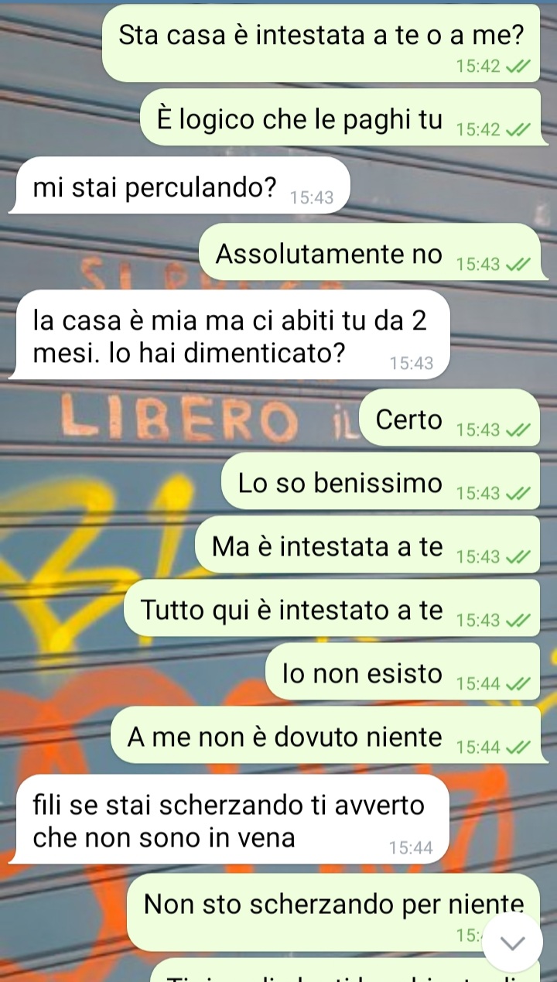Tap double-check ticks beside 'Assolutamente no'

click(x=518, y=265)
